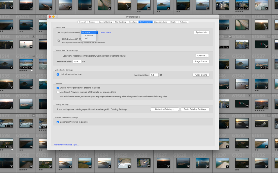
Task: Click the crop badge on thumbnail 61527
Action: coord(264,68)
